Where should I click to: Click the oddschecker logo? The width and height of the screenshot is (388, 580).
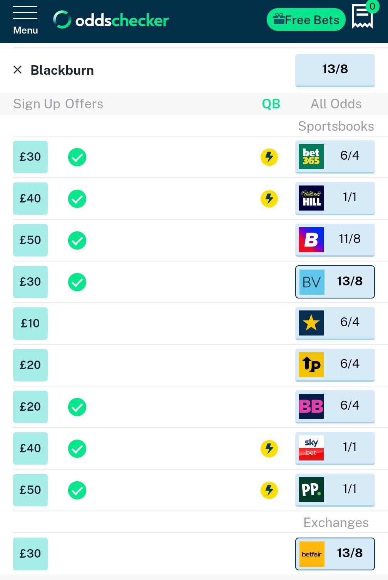click(x=111, y=20)
